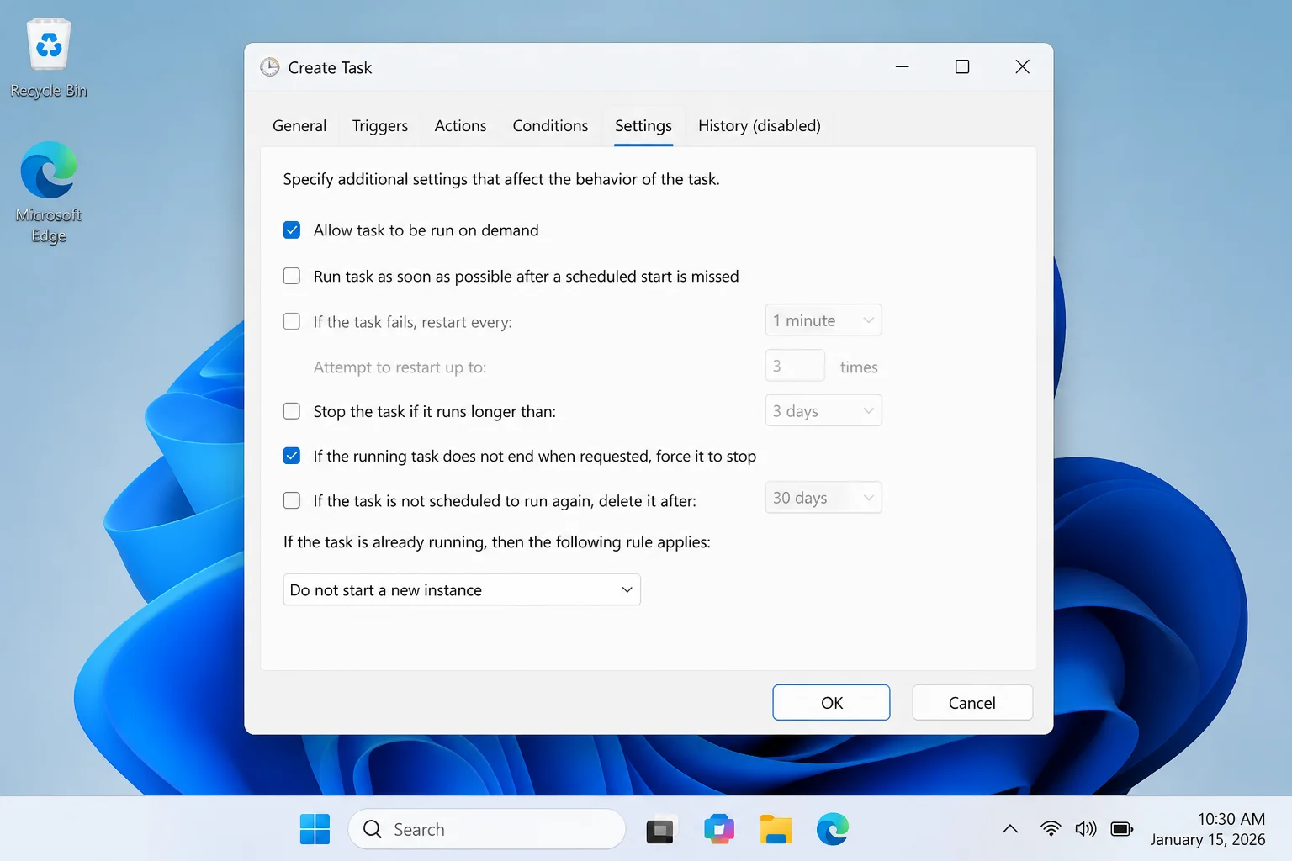Switch to the General tab
This screenshot has width=1292, height=861.
(299, 125)
